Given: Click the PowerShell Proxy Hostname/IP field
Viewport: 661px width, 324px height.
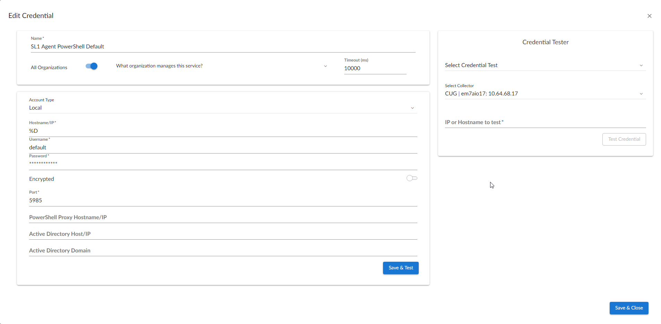Looking at the screenshot, I should click(x=223, y=217).
